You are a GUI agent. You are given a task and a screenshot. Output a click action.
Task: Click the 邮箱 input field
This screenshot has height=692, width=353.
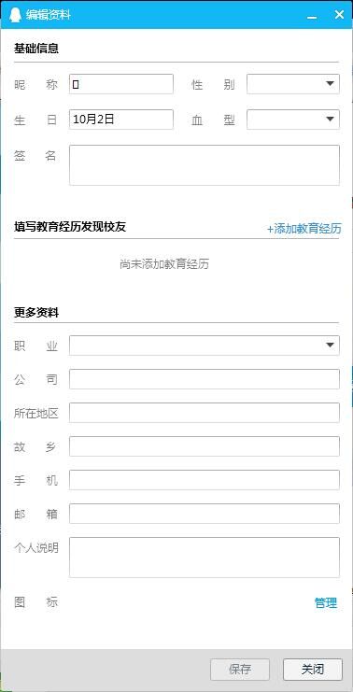pyautogui.click(x=205, y=514)
